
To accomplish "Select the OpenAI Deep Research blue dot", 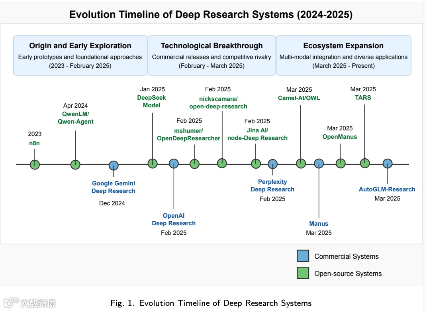I will click(174, 163).
